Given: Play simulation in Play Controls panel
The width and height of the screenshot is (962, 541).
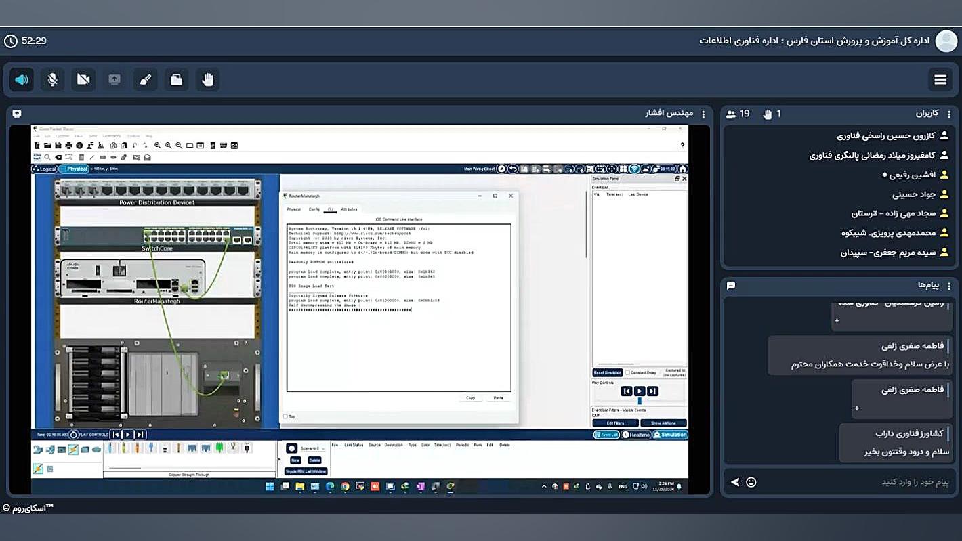Looking at the screenshot, I should [640, 391].
